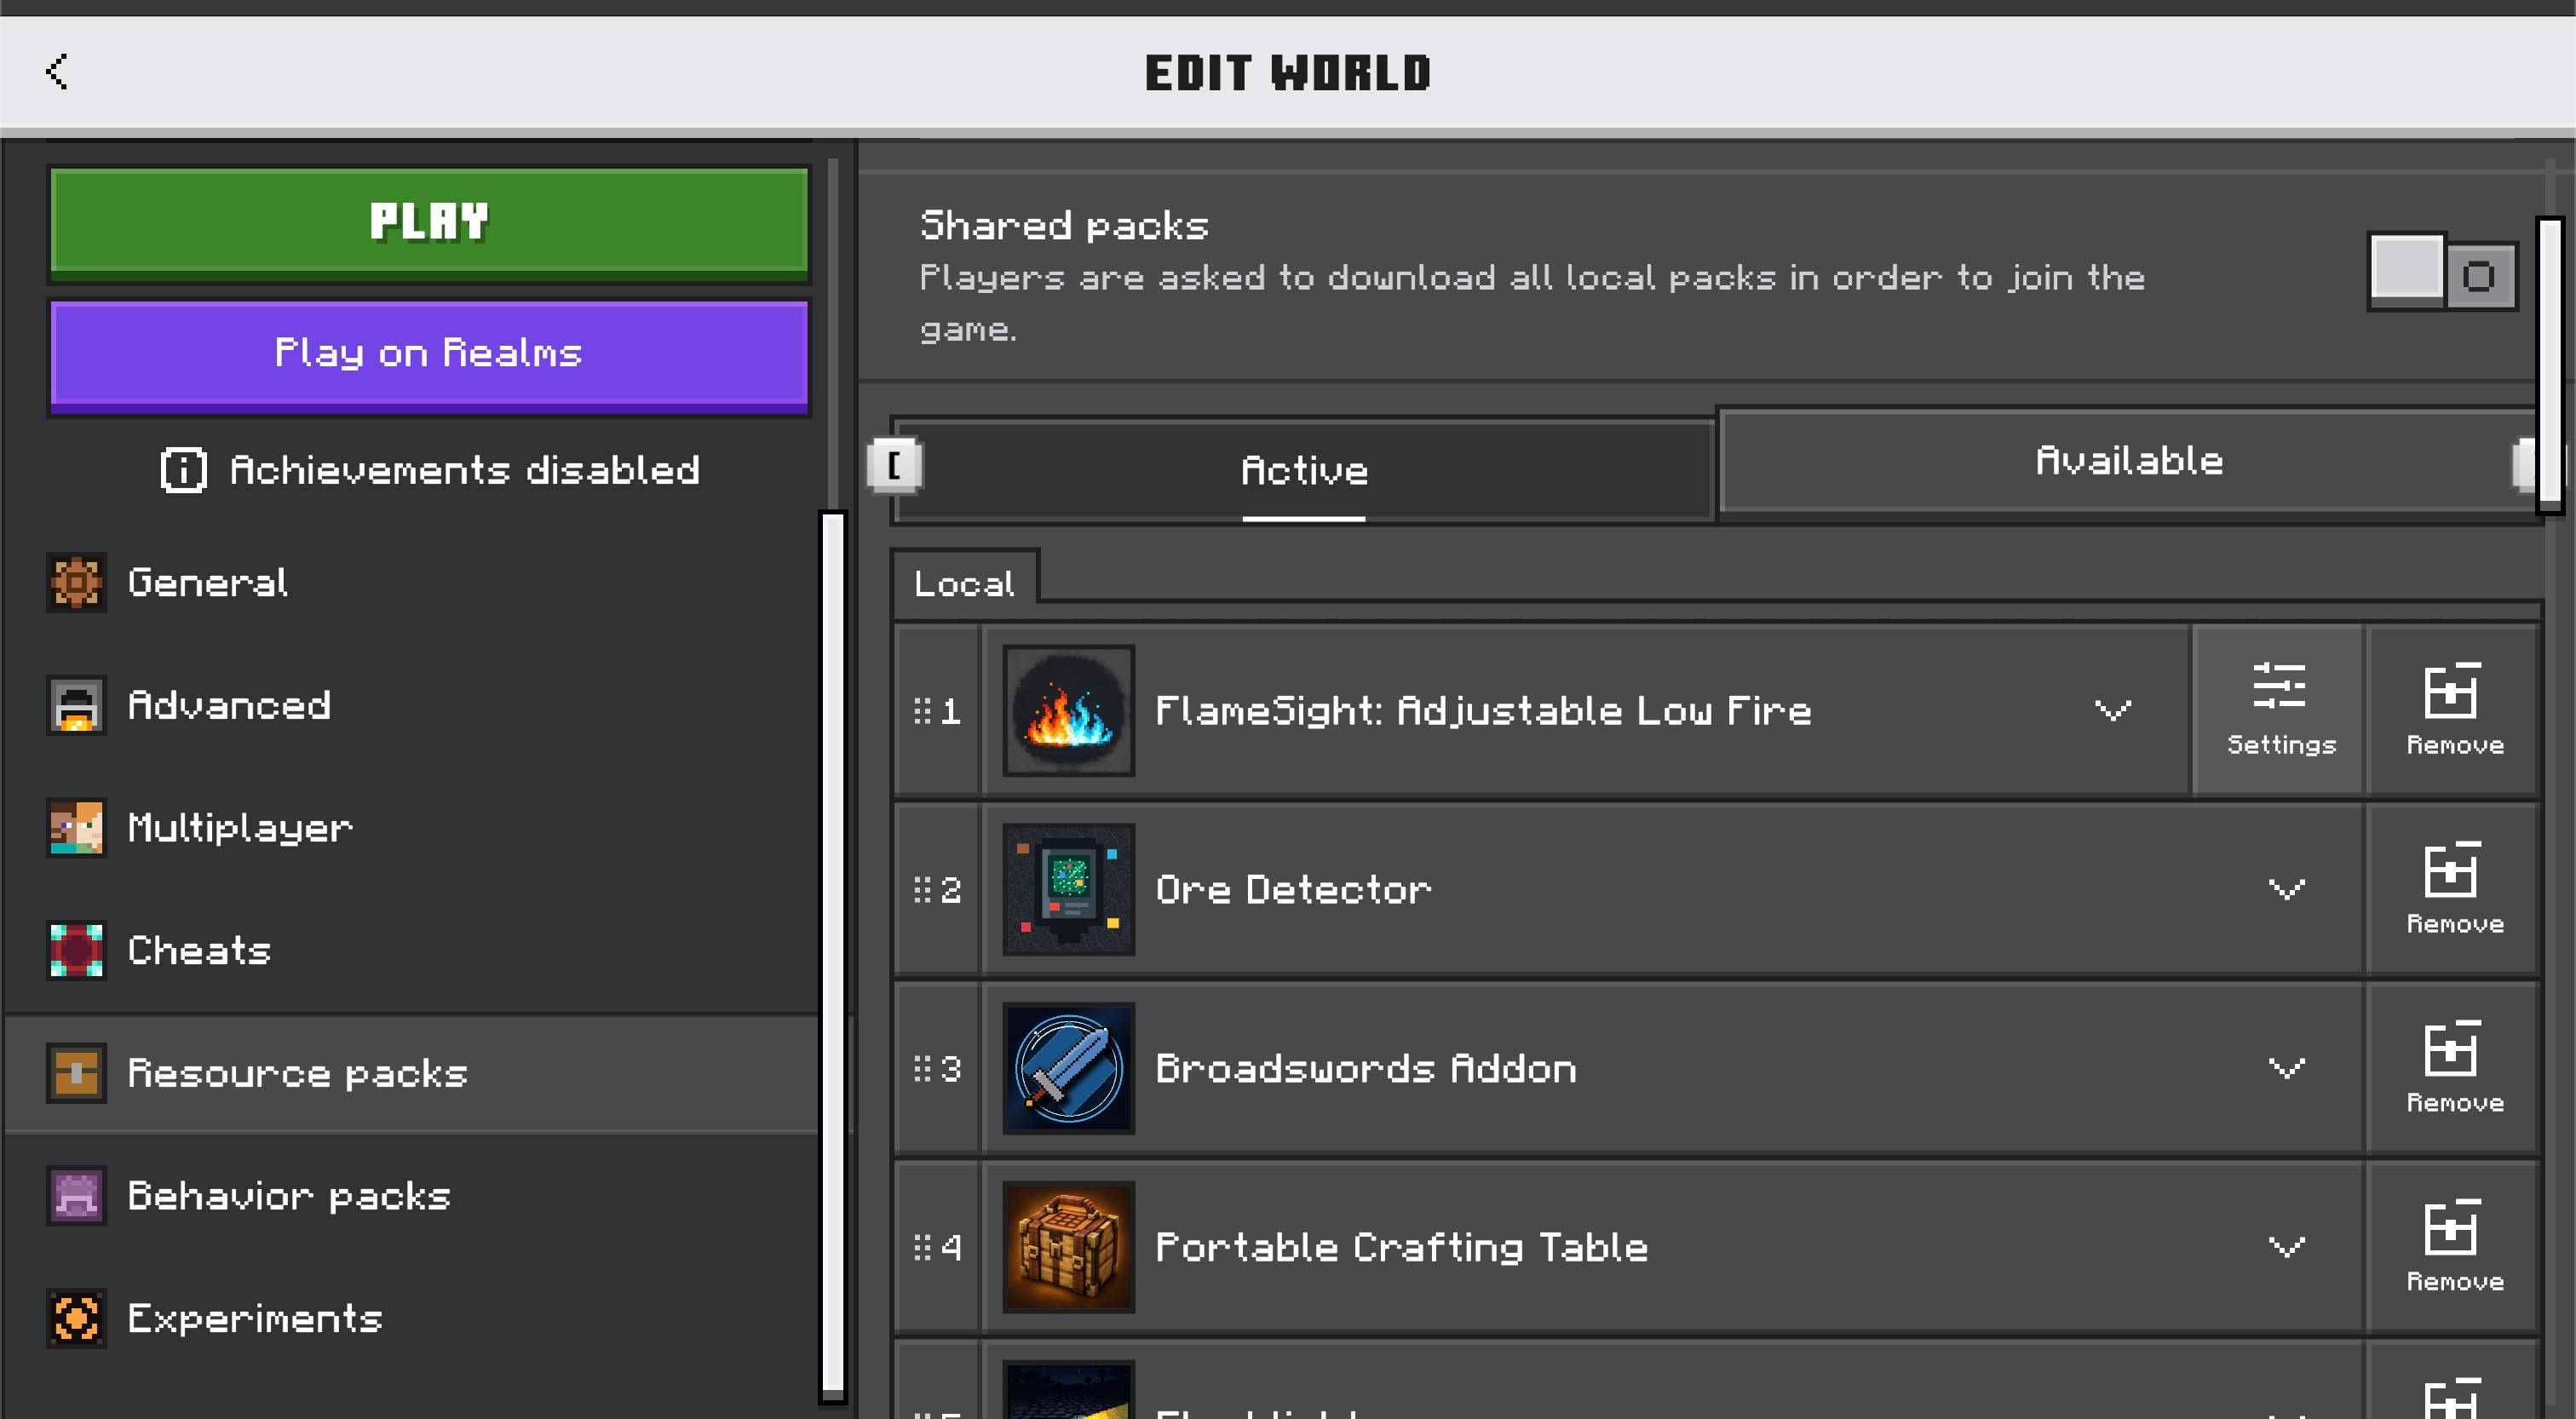Click the Behavior packs purple icon
Screen dimensions: 2576x1419
point(76,1196)
